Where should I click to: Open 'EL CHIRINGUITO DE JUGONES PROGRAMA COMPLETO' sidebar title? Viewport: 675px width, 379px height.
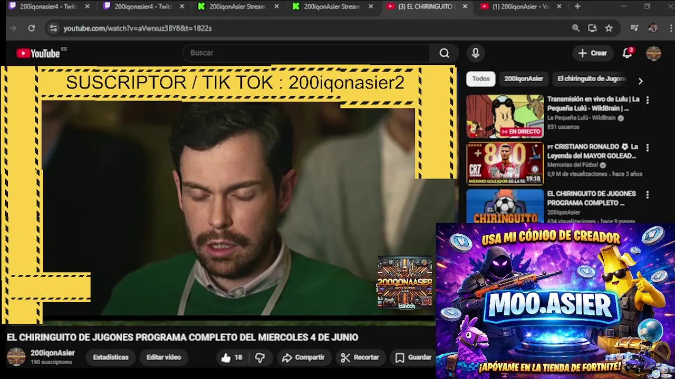tap(591, 198)
